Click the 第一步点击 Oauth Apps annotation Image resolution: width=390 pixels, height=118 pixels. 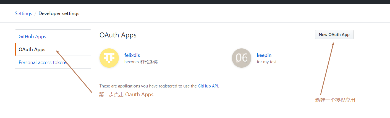click(x=126, y=95)
